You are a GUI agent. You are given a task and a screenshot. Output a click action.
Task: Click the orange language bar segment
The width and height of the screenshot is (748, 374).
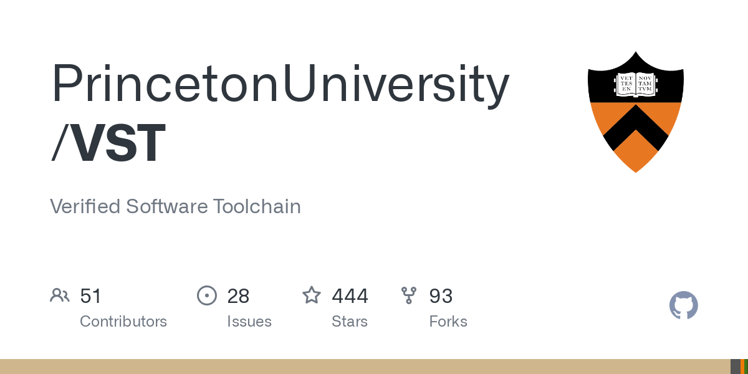tap(742, 367)
